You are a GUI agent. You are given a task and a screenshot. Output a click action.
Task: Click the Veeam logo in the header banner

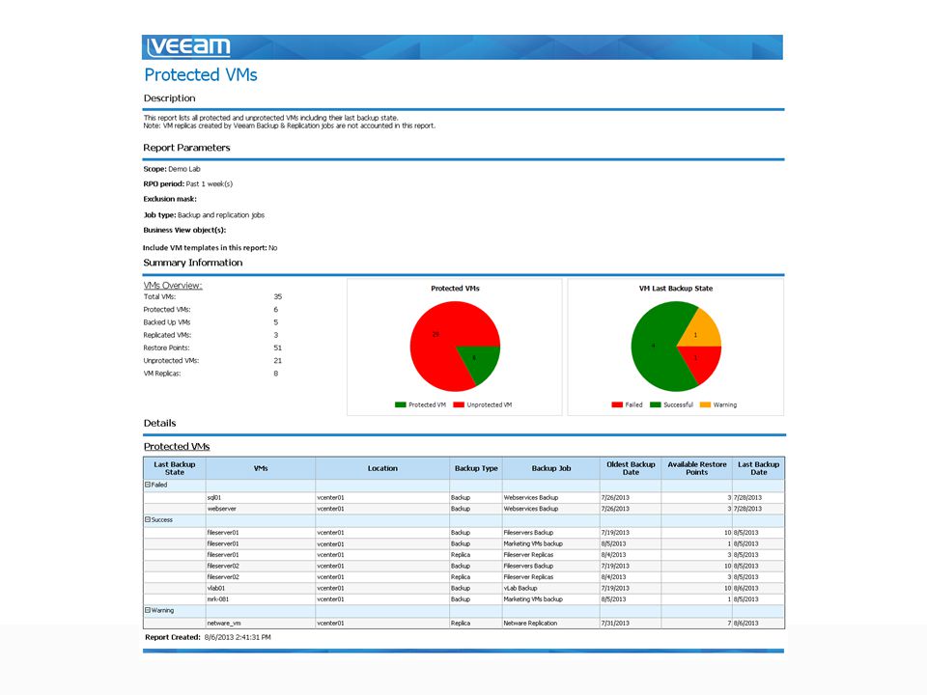(188, 46)
